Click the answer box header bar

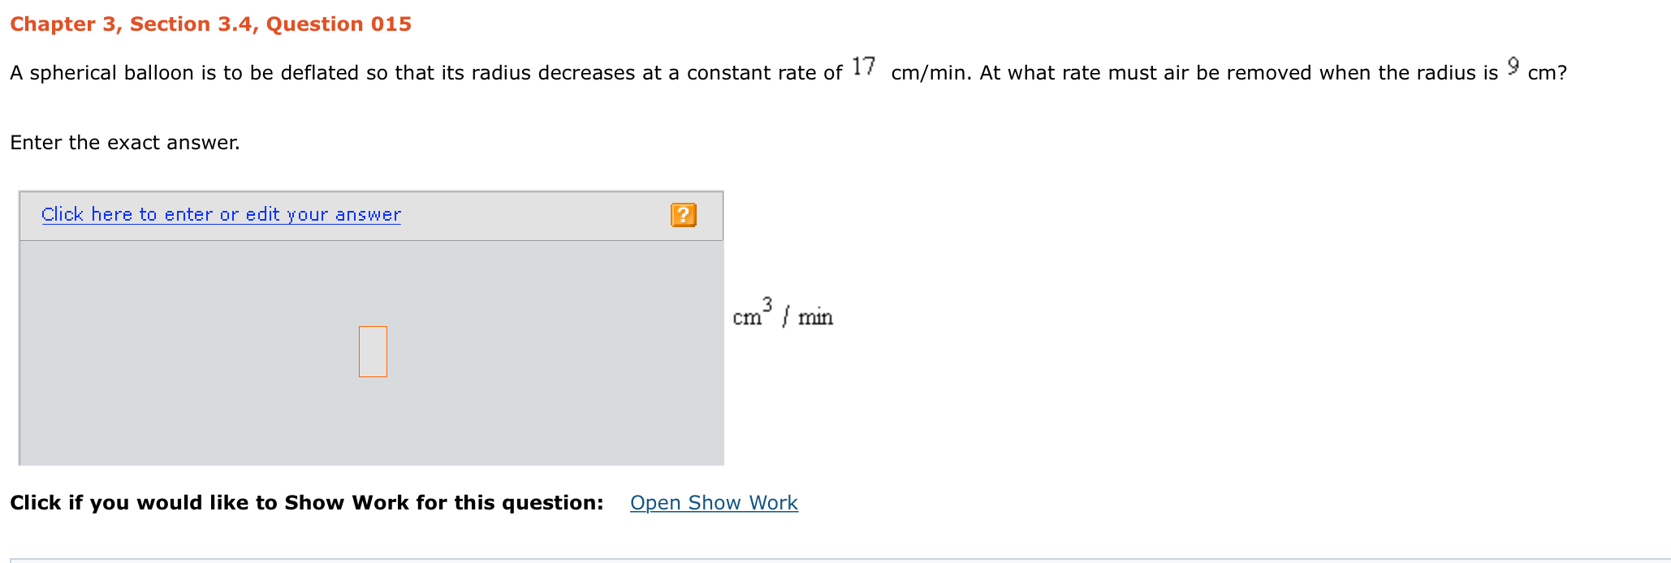tap(371, 216)
